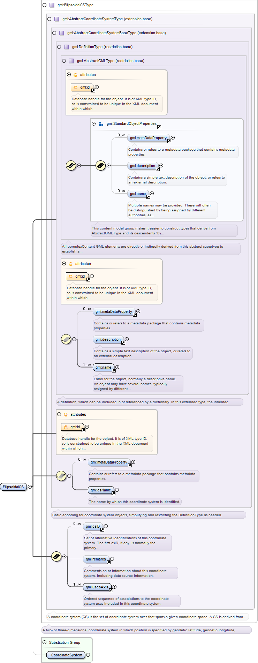The height and width of the screenshot is (663, 258).
Task: Open the _CoordinateSystem substitution element
Action: pyautogui.click(x=66, y=655)
